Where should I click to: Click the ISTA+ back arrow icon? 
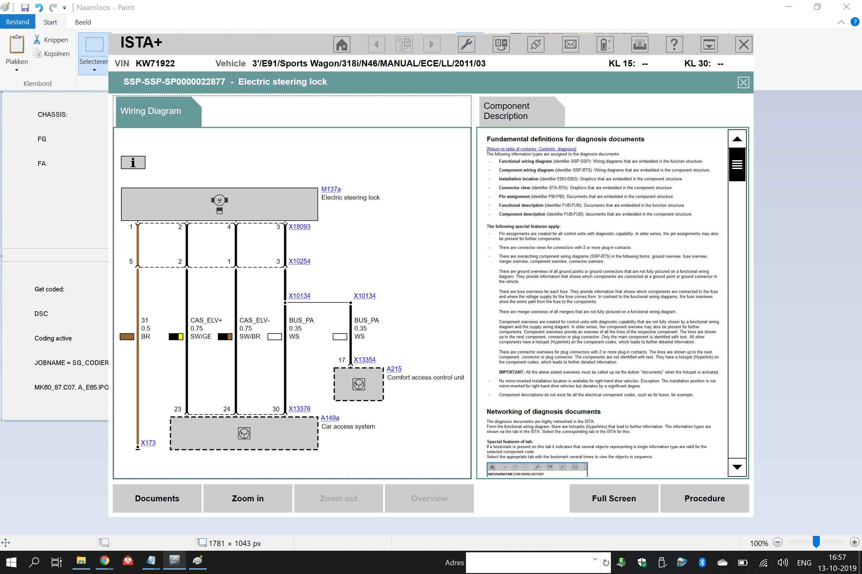click(376, 45)
